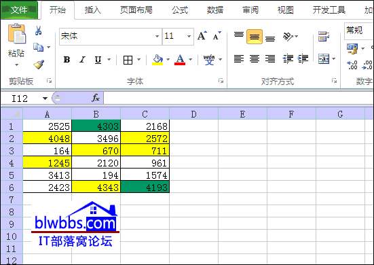Select green cell with 4193

pyautogui.click(x=145, y=187)
